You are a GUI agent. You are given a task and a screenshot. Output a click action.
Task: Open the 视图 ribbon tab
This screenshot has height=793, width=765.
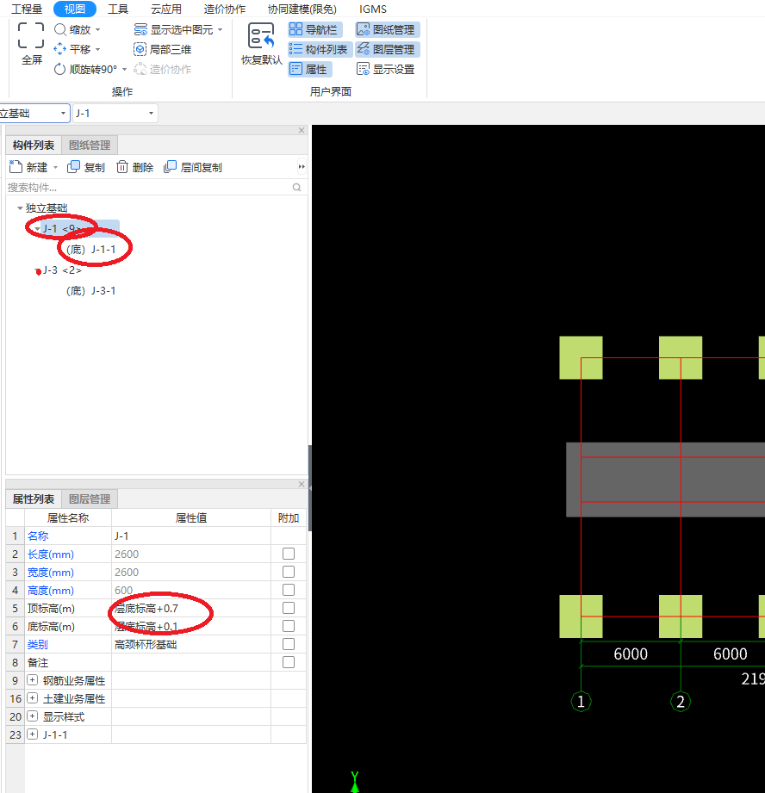[75, 9]
